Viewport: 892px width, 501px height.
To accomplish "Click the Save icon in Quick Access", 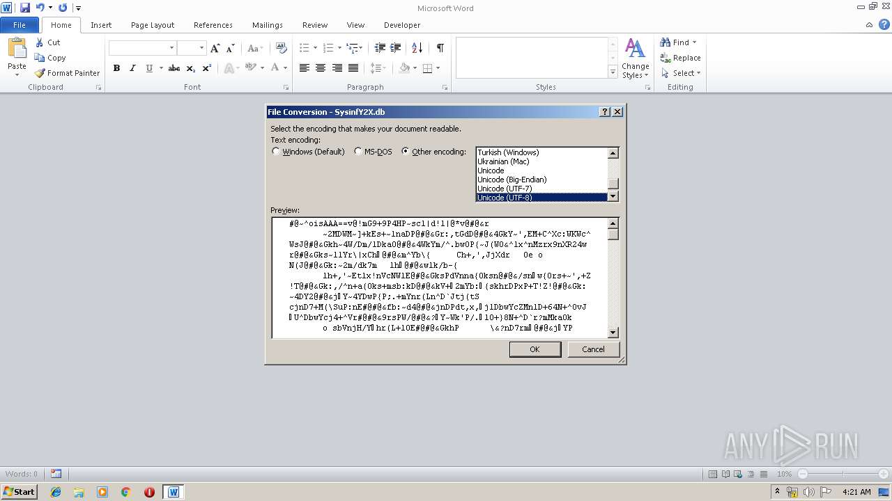I will click(x=25, y=8).
